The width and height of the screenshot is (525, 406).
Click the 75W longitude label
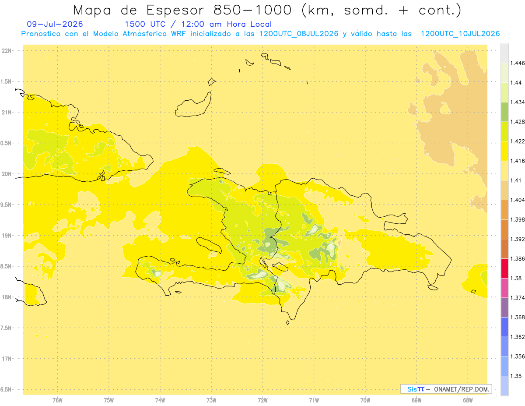(x=109, y=400)
